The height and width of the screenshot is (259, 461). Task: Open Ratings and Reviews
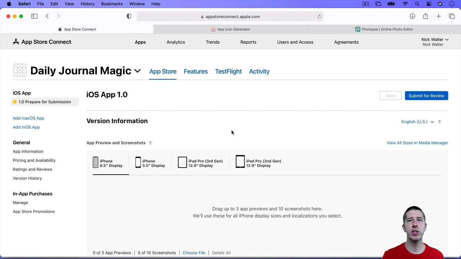[x=32, y=169]
